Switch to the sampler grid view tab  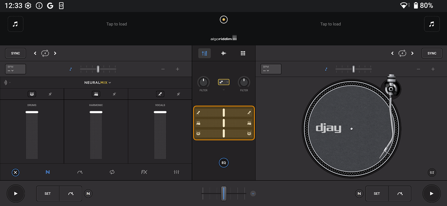[x=243, y=53]
